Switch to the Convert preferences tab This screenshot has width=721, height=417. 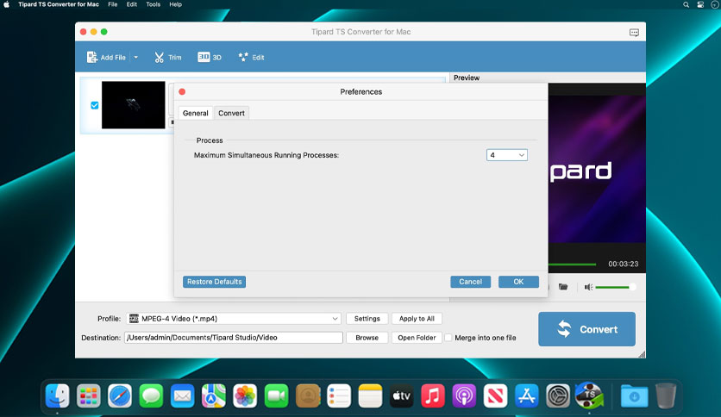click(x=231, y=113)
